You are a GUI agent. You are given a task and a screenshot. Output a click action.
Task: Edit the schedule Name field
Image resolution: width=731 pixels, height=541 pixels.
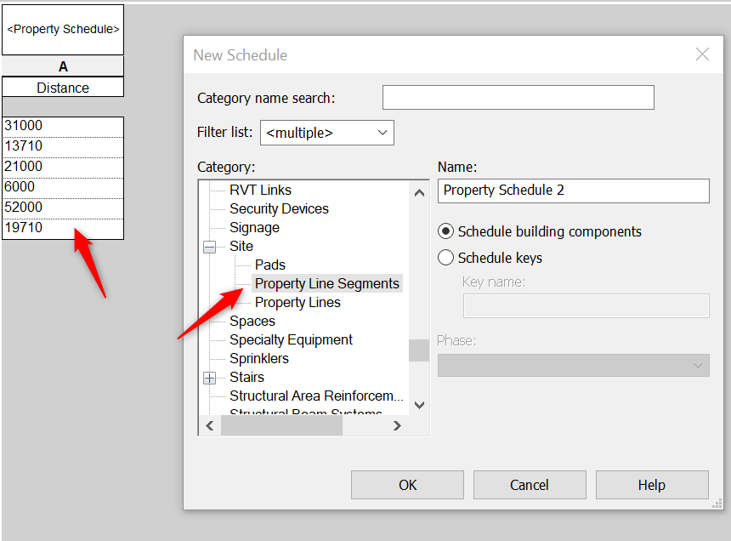[x=573, y=191]
